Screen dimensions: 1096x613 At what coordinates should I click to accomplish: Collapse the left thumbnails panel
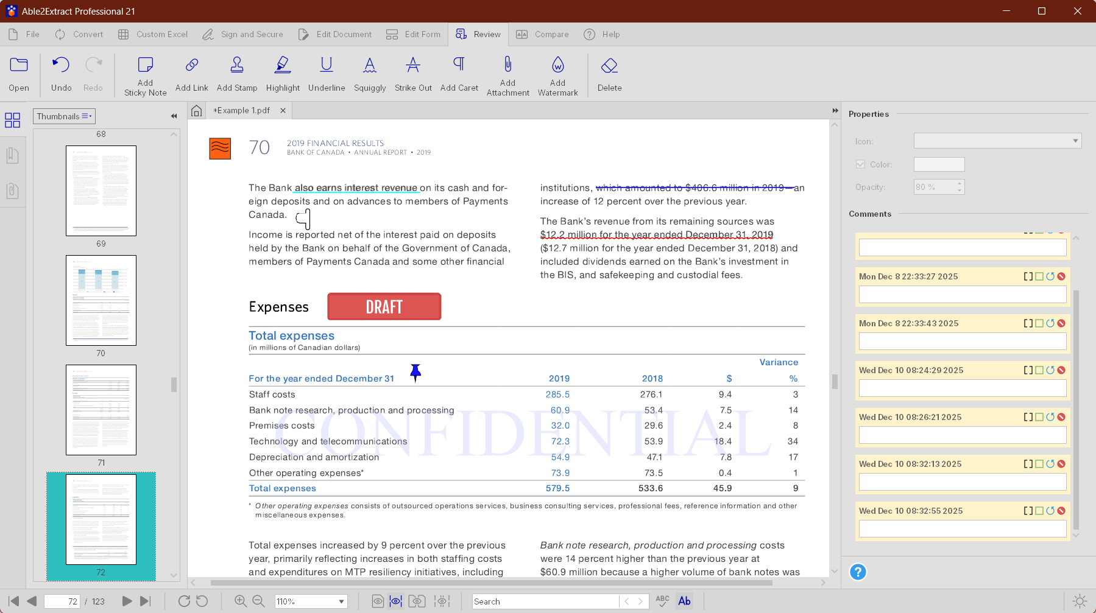coord(174,116)
